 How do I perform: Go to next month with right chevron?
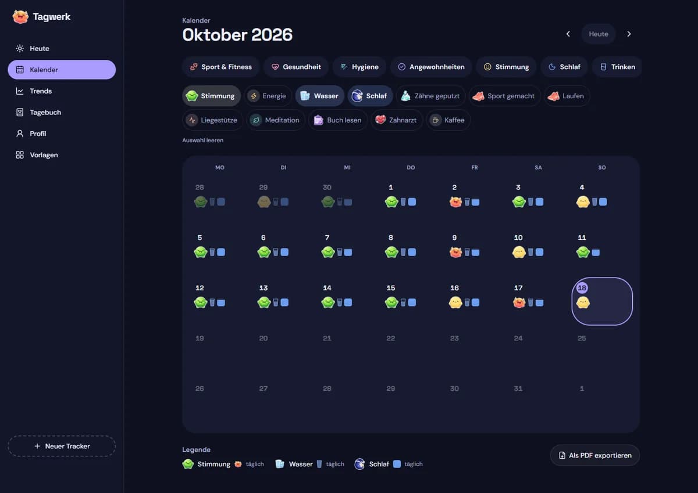point(629,34)
